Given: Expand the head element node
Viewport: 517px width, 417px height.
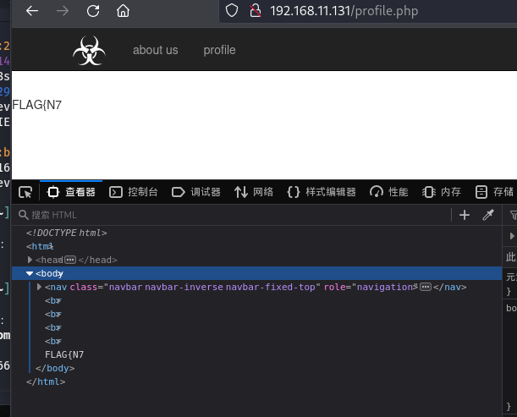Looking at the screenshot, I should point(30,260).
